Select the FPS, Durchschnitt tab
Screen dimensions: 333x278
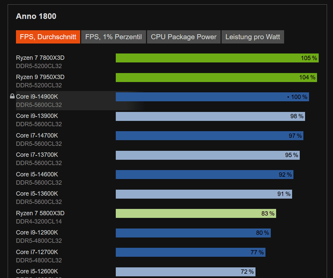pyautogui.click(x=48, y=37)
